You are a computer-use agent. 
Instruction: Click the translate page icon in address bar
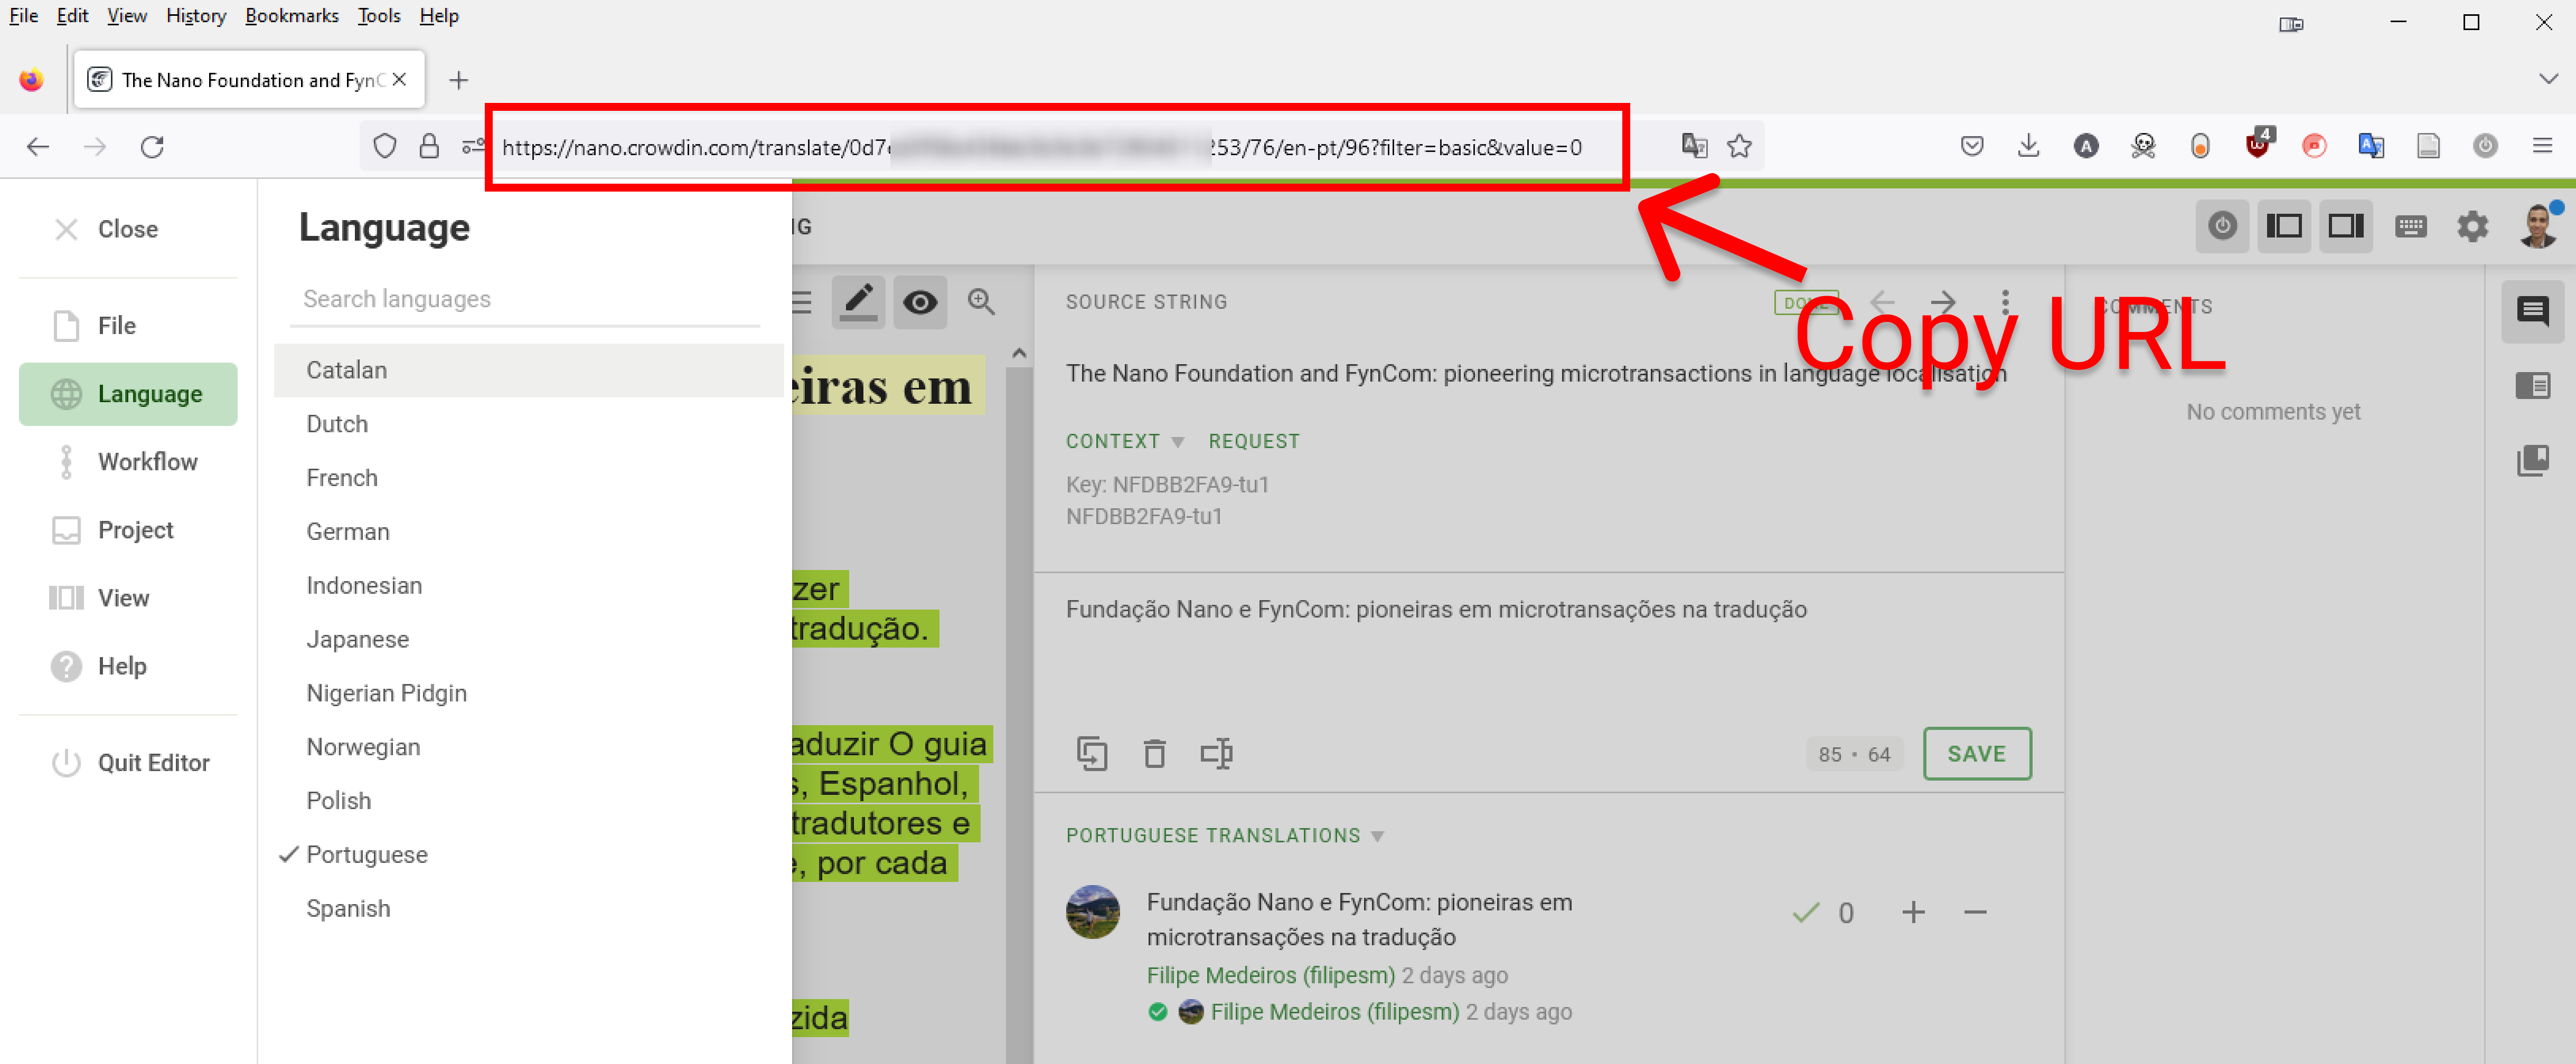(x=1694, y=147)
